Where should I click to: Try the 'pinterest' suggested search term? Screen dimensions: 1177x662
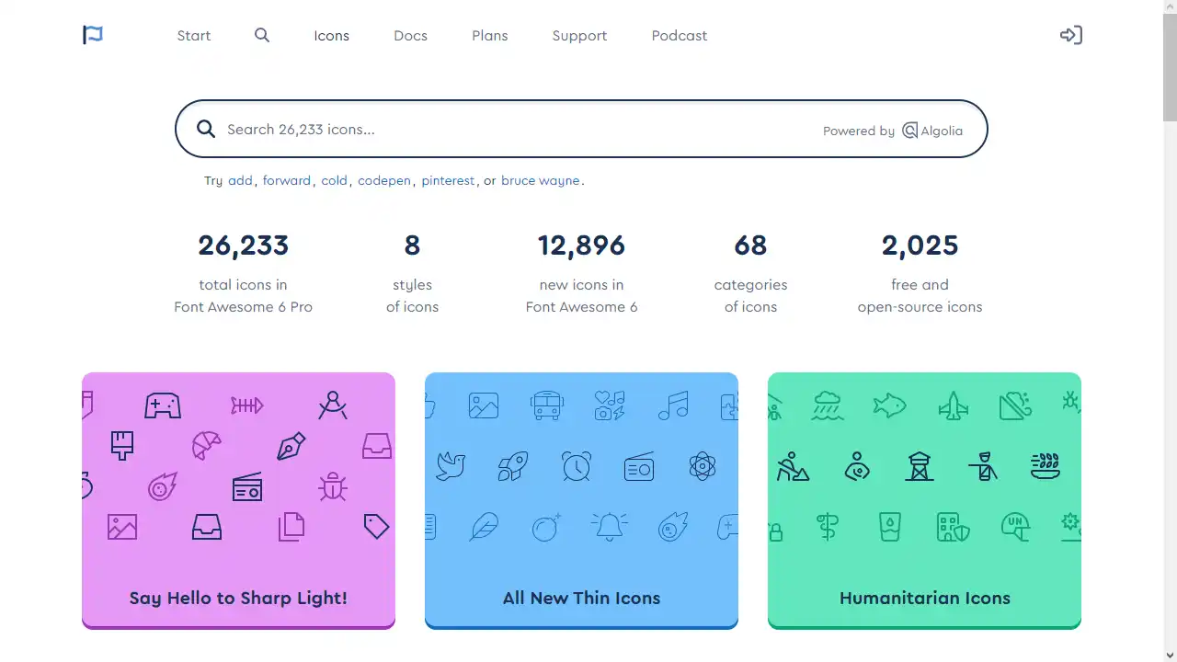[x=448, y=181]
